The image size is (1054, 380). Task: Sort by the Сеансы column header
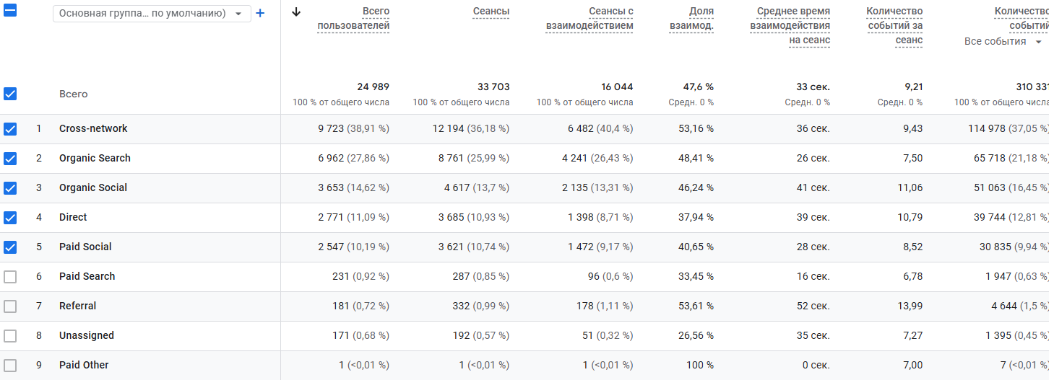coord(491,12)
